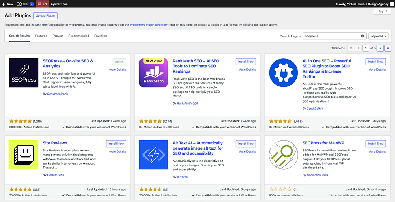Open the All in One SEO title link
Image resolution: width=395 pixels, height=202 pixels.
click(x=327, y=69)
